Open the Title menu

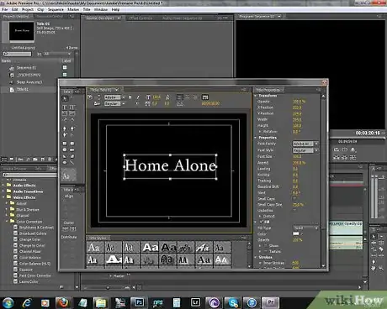tap(87, 9)
